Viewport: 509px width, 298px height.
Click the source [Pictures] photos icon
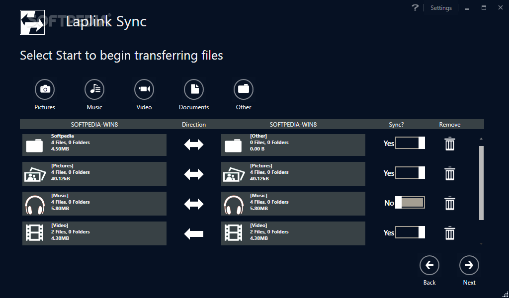click(x=35, y=174)
